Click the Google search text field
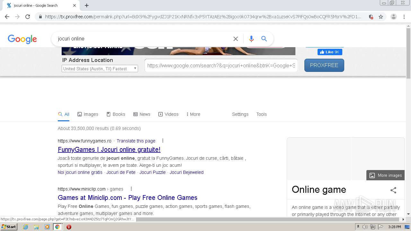 tap(143, 39)
